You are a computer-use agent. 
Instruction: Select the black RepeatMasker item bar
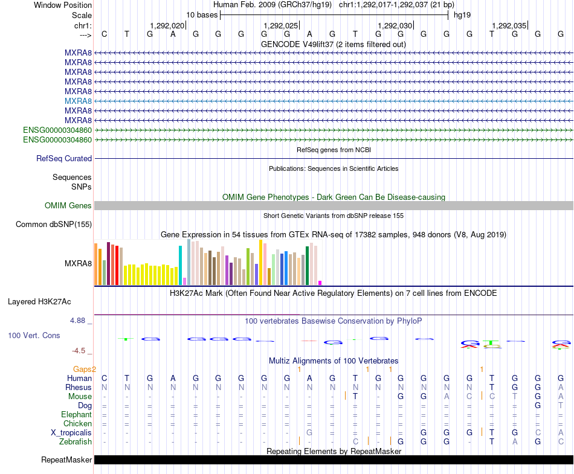point(334,460)
